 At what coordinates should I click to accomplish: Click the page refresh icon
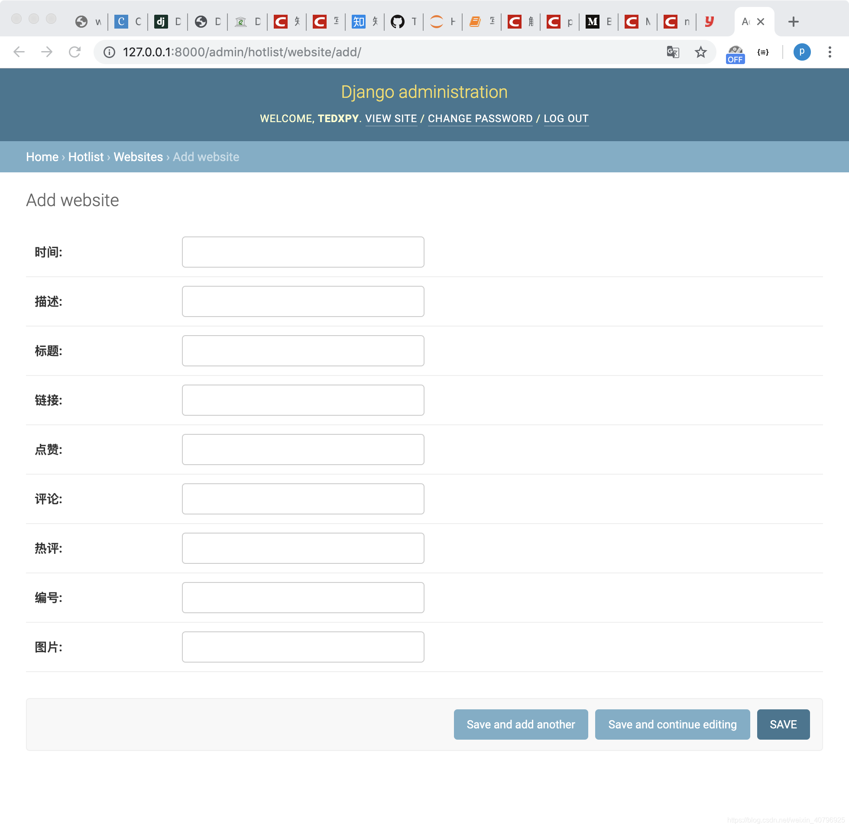pyautogui.click(x=75, y=52)
